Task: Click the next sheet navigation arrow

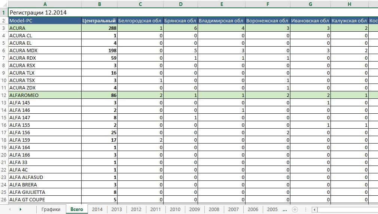Action: (x=21, y=210)
